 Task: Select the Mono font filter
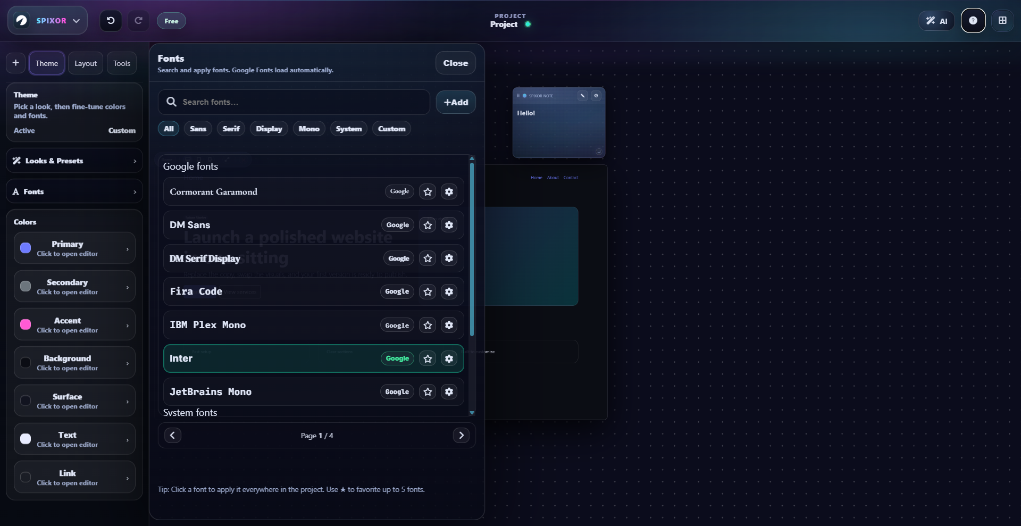(308, 128)
